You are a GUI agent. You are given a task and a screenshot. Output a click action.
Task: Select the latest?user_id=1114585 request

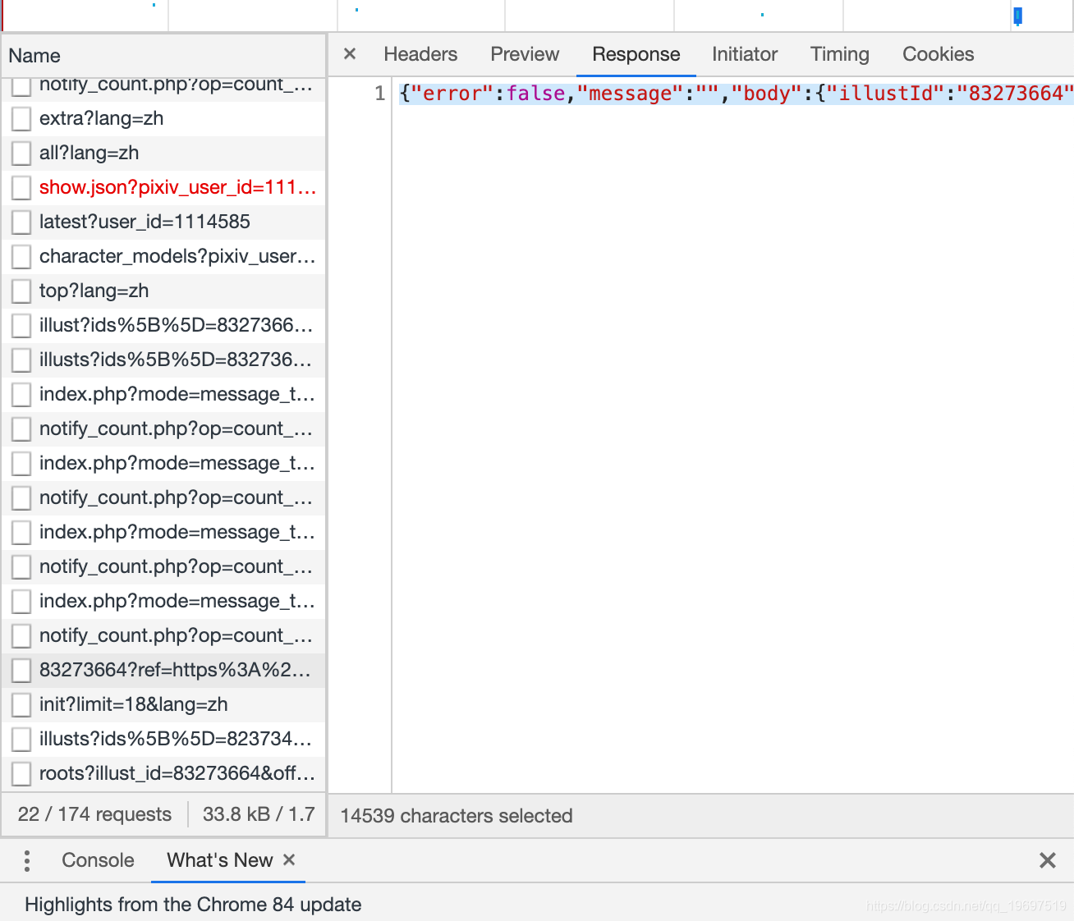pyautogui.click(x=164, y=222)
